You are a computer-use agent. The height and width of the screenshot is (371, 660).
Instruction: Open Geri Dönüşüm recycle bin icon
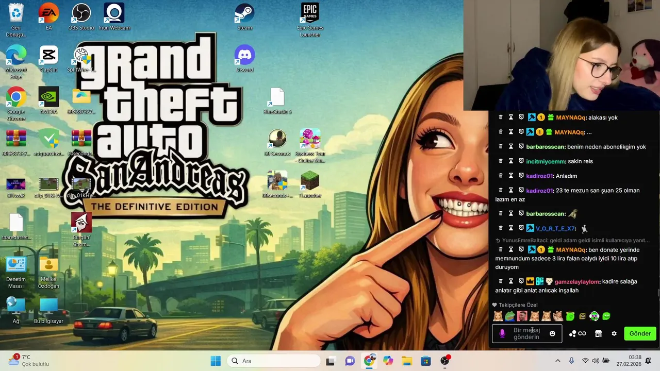[x=16, y=20]
